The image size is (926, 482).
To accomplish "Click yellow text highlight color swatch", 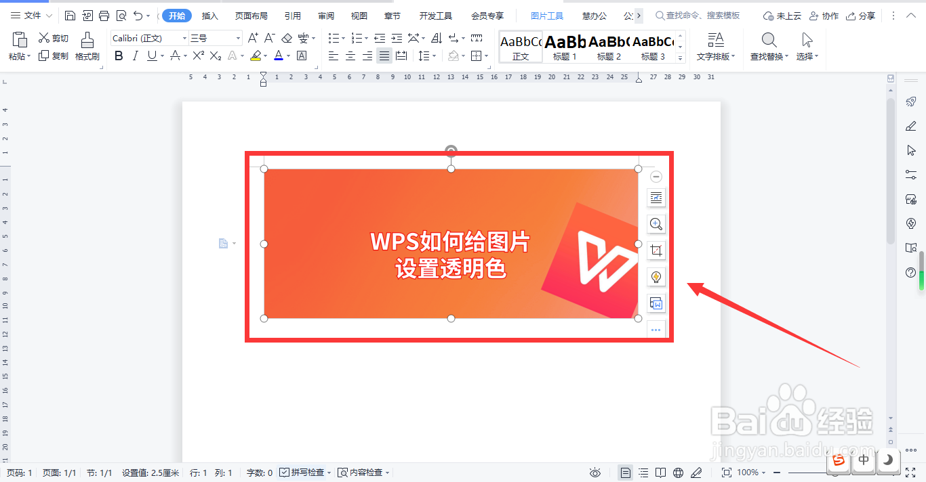I will tap(256, 56).
